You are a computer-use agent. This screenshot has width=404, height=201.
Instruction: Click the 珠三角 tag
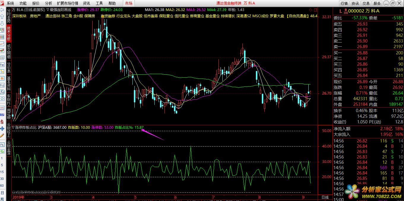click(67, 16)
